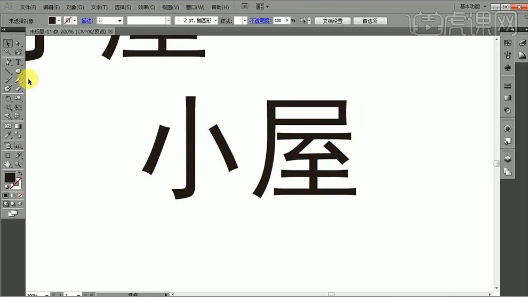Image resolution: width=528 pixels, height=297 pixels.
Task: Pick the Pen tool
Action: (x=8, y=62)
